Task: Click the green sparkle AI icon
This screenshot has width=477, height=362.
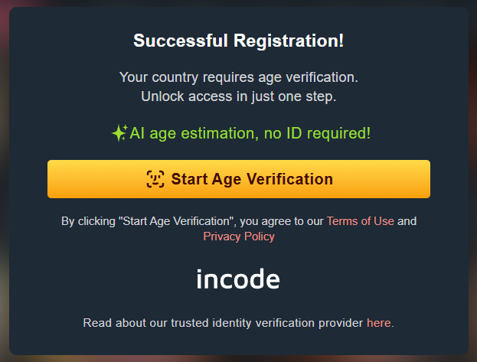Action: [x=119, y=134]
